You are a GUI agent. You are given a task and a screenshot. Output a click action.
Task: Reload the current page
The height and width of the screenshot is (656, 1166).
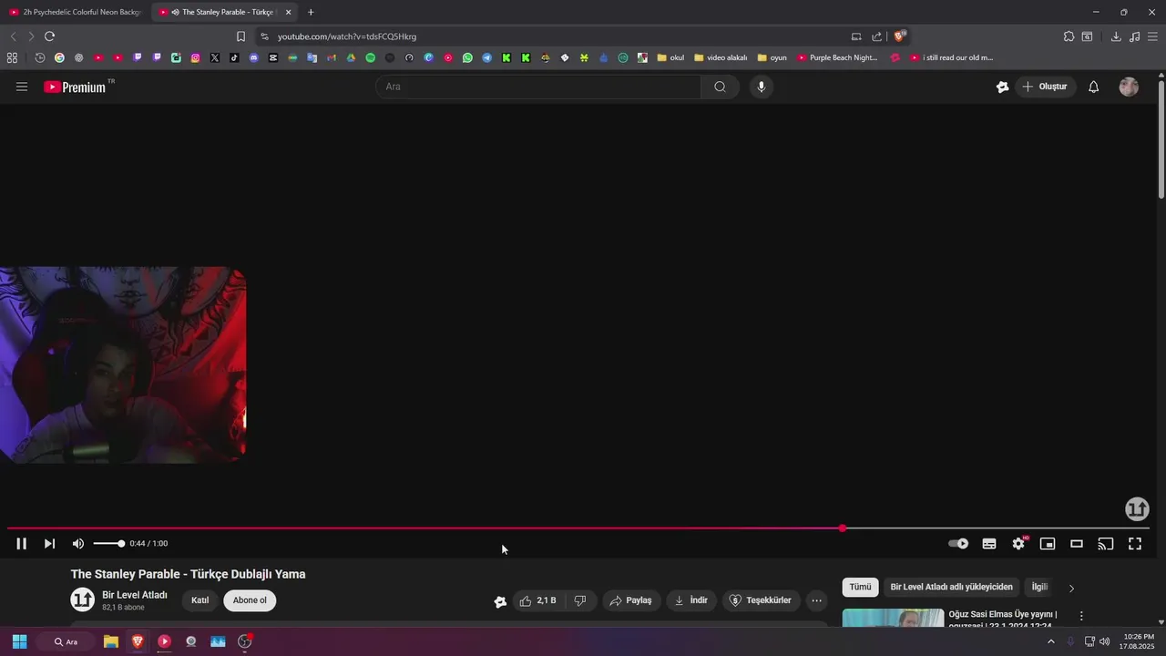click(x=49, y=36)
